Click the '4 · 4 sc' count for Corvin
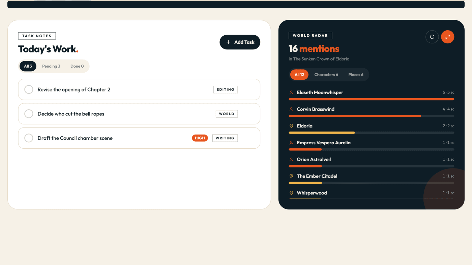 (448, 109)
